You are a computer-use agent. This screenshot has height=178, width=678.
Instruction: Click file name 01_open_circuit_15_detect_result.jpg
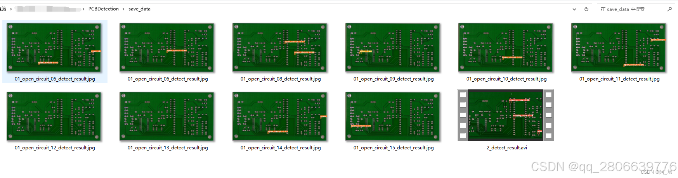click(x=394, y=148)
